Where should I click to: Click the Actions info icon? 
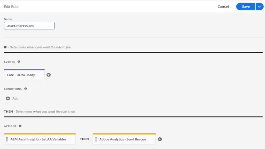(20, 126)
